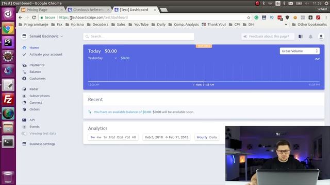Open Gross Volume dropdown
Screen dimensions: 330x185
click(x=300, y=51)
